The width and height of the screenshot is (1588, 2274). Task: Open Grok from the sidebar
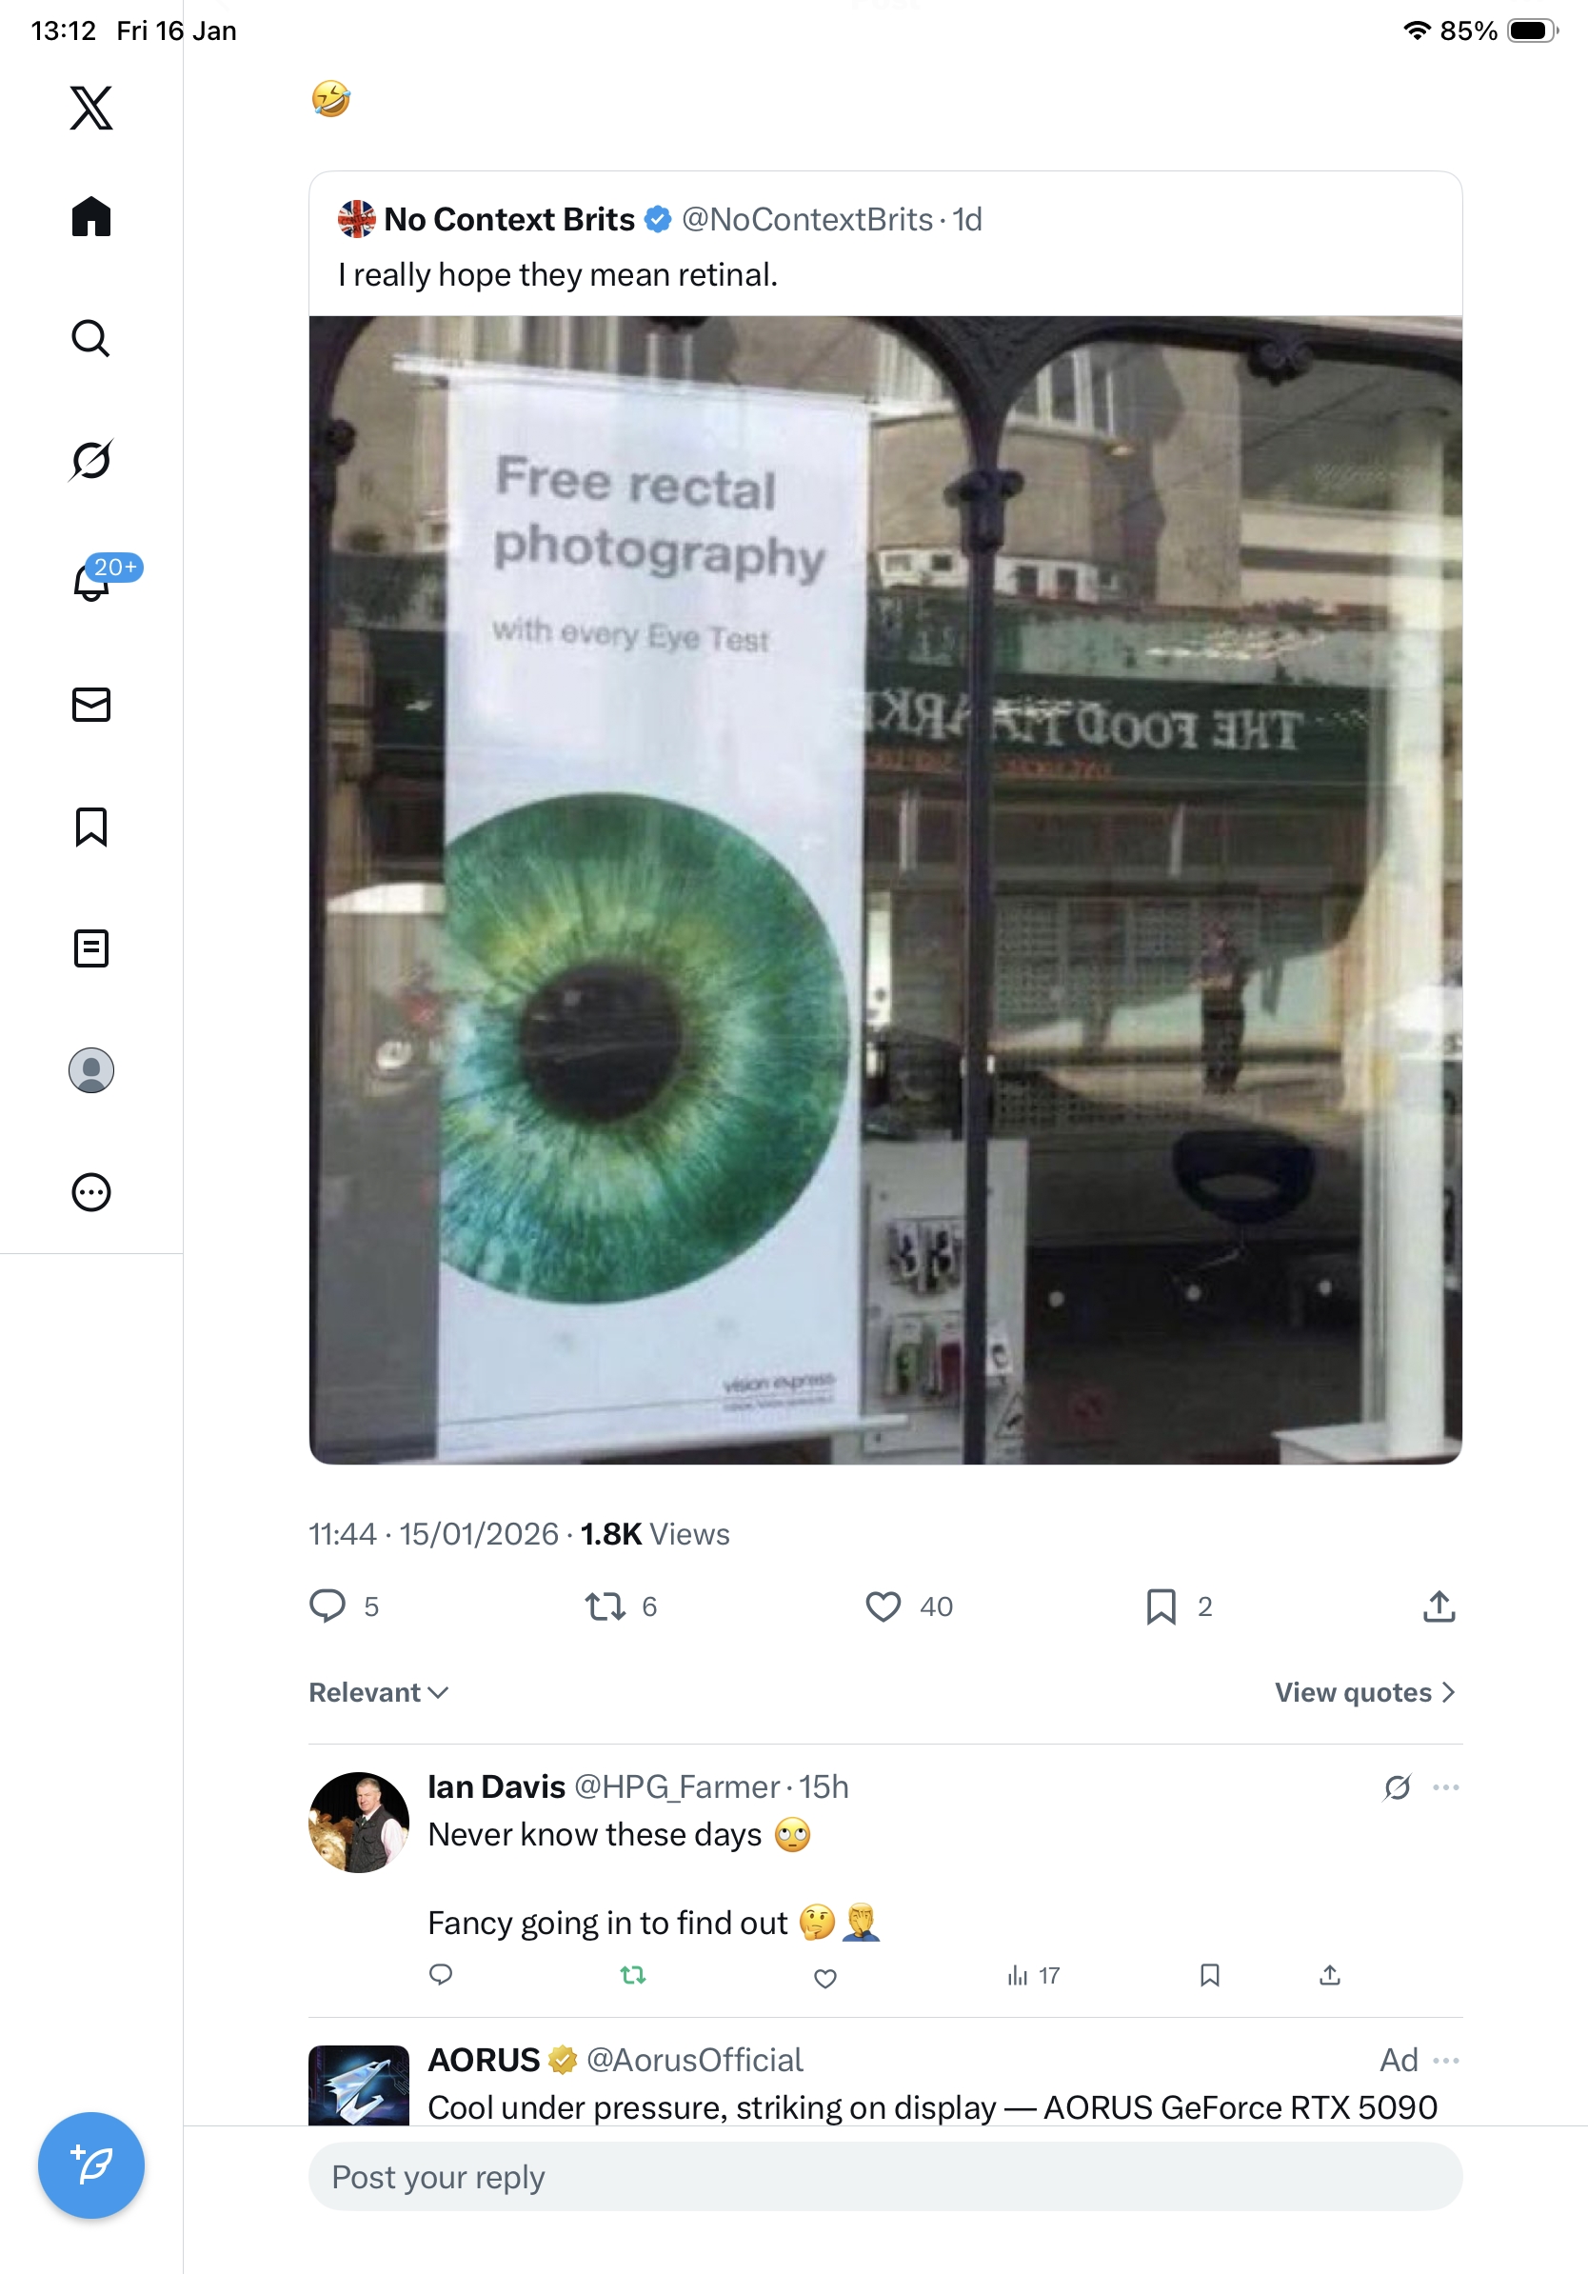91,460
